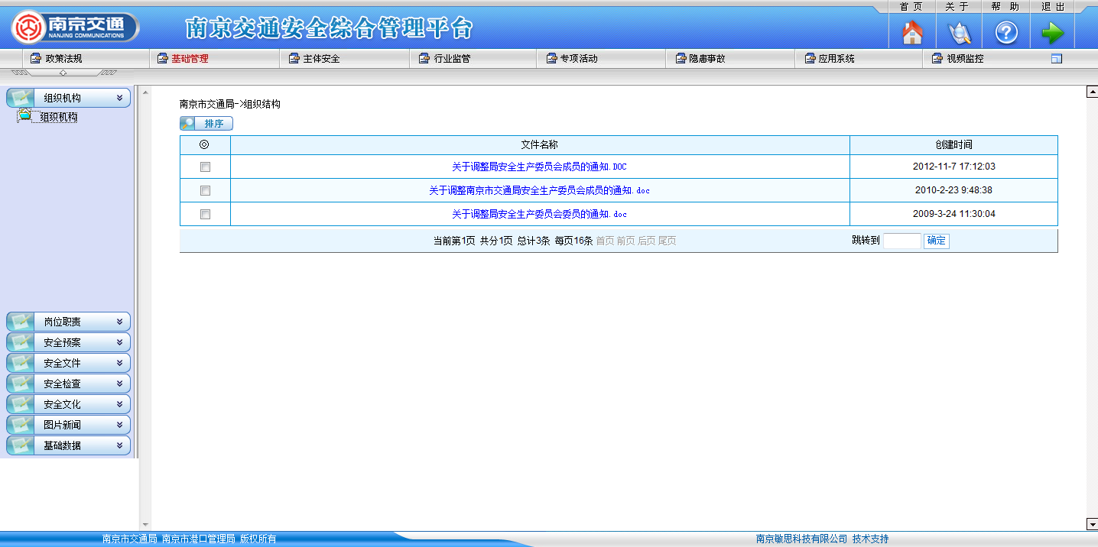The width and height of the screenshot is (1098, 547).
Task: Click the 跳转到 page number input field
Action: [x=901, y=241]
